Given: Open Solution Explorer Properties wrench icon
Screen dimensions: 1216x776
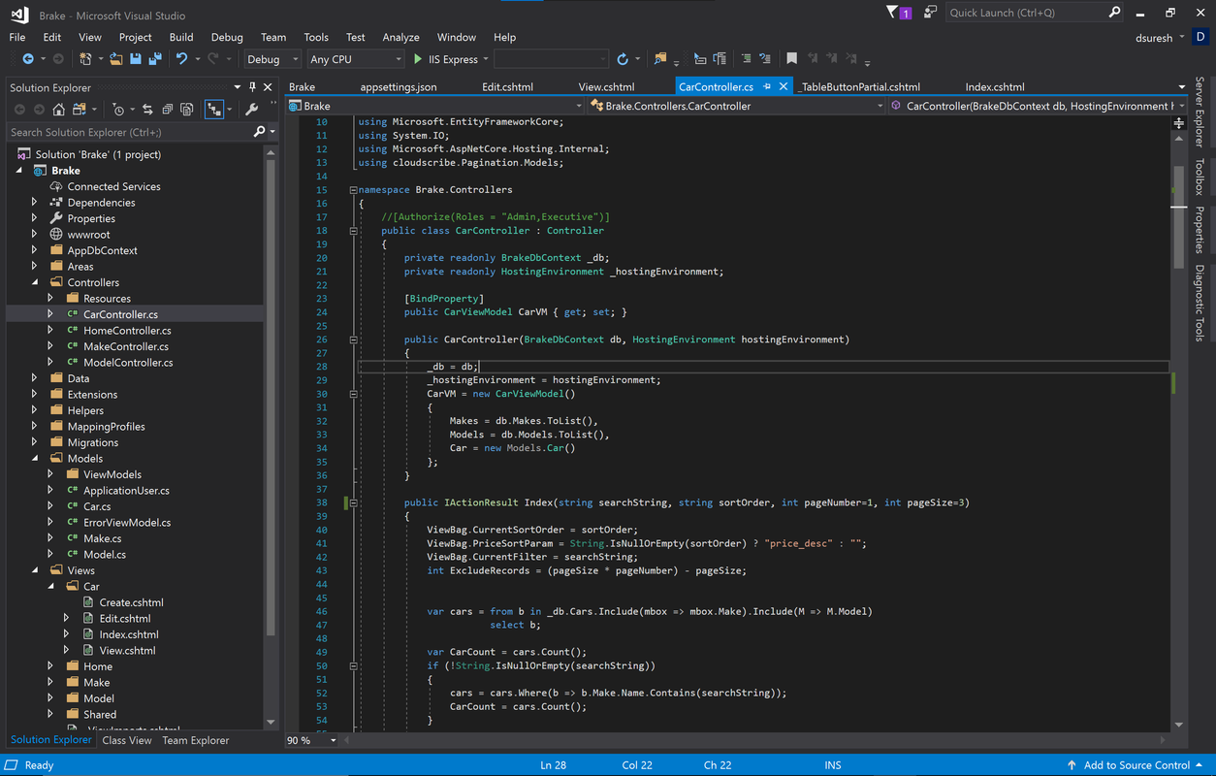Looking at the screenshot, I should click(x=252, y=110).
